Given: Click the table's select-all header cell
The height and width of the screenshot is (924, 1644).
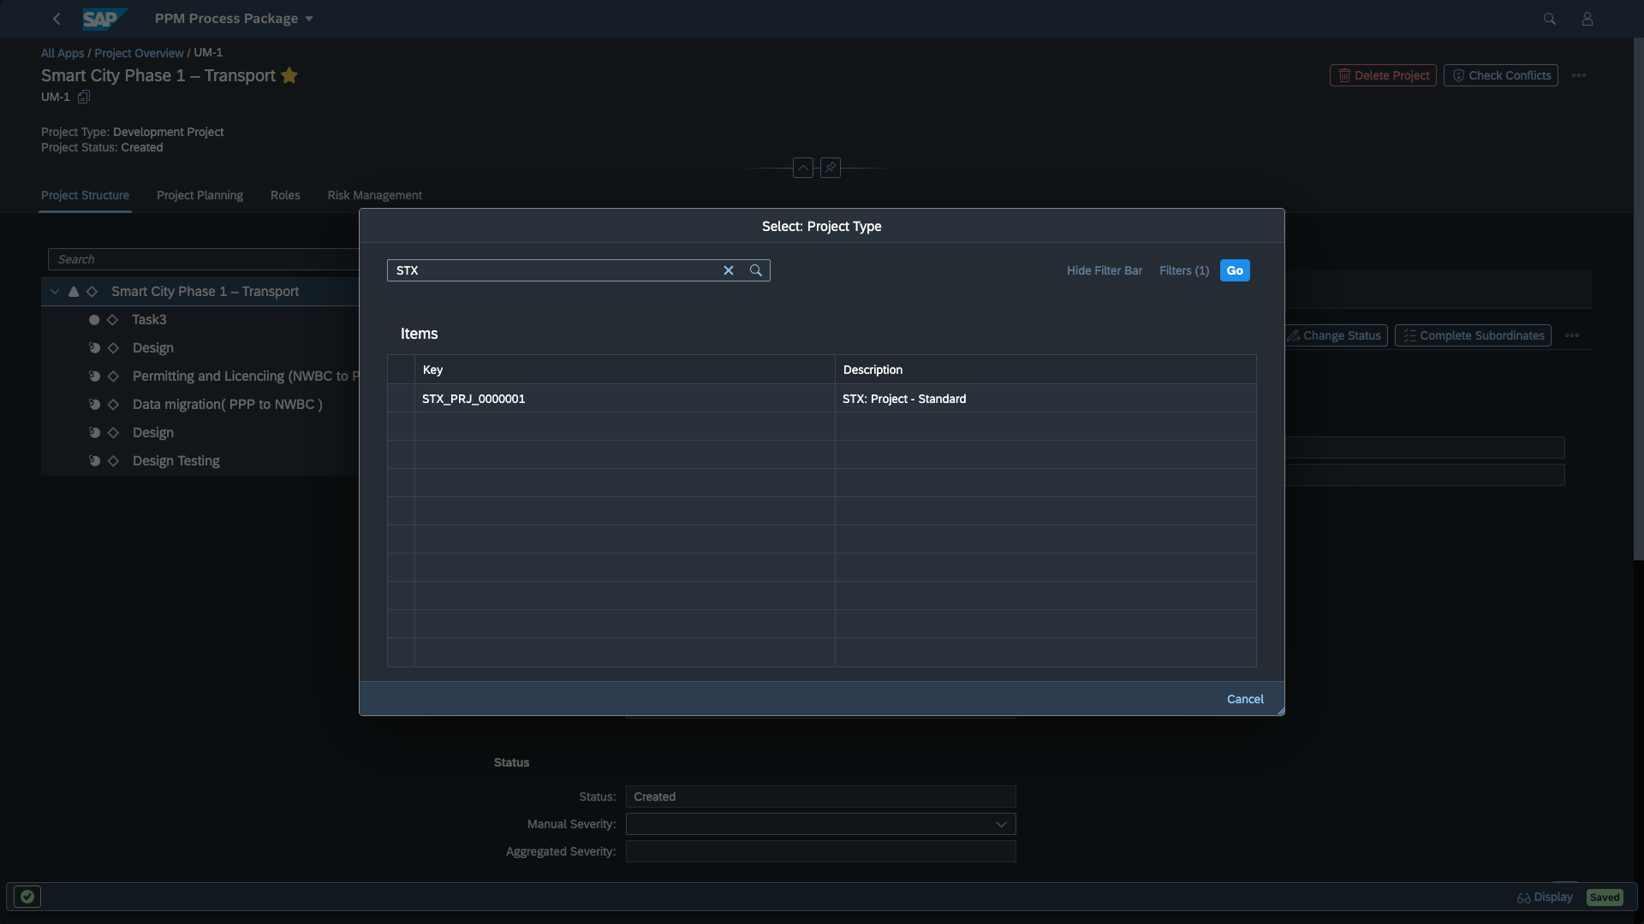Looking at the screenshot, I should (401, 370).
